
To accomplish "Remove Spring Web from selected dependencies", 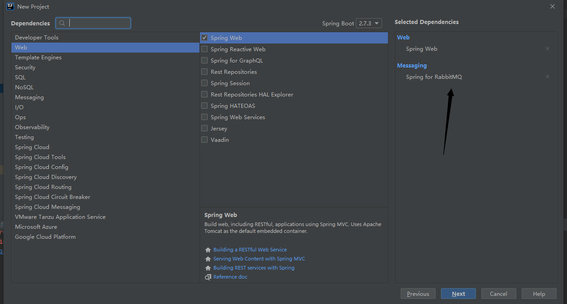I will point(548,48).
